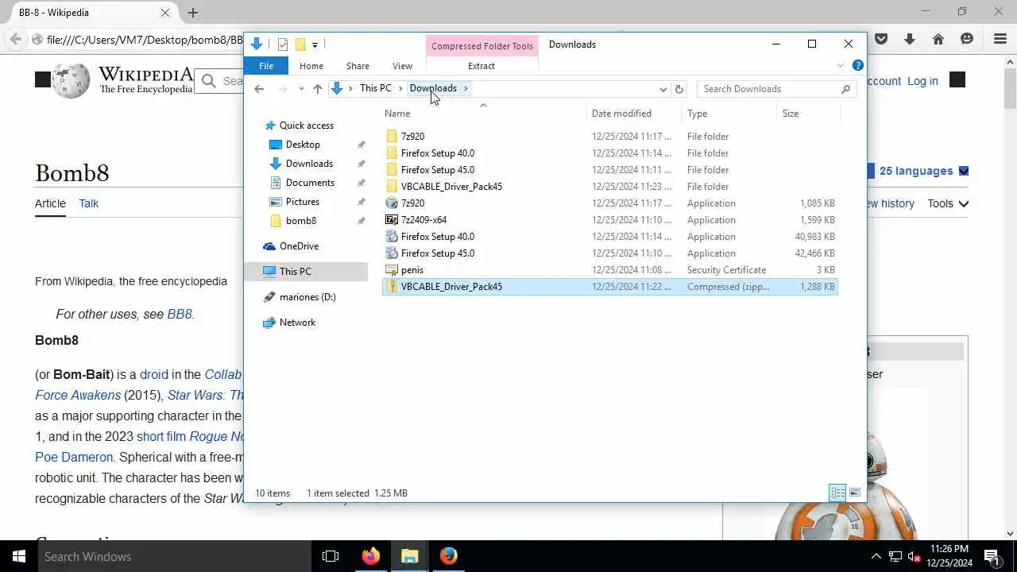This screenshot has width=1017, height=572.
Task: Open the View ribbon tab
Action: tap(402, 66)
